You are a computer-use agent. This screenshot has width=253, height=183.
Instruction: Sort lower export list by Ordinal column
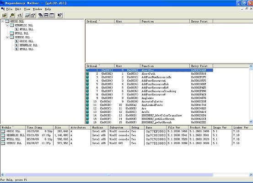(x=100, y=66)
